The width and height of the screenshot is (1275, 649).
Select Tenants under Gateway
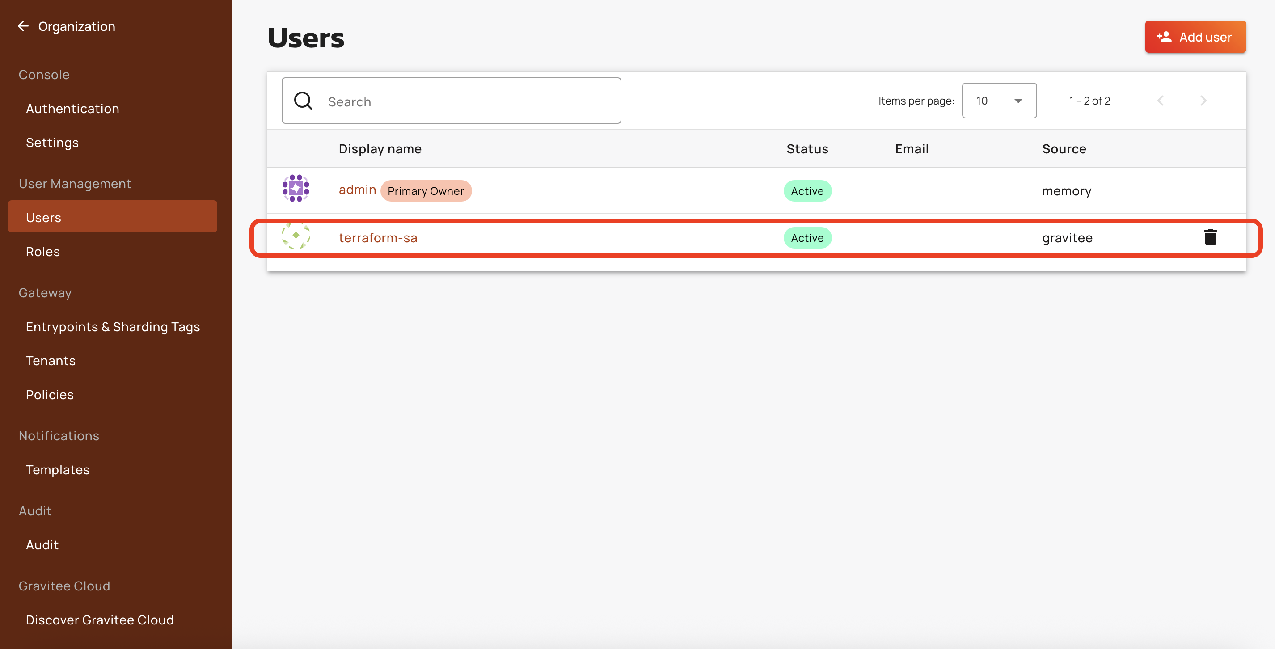51,361
